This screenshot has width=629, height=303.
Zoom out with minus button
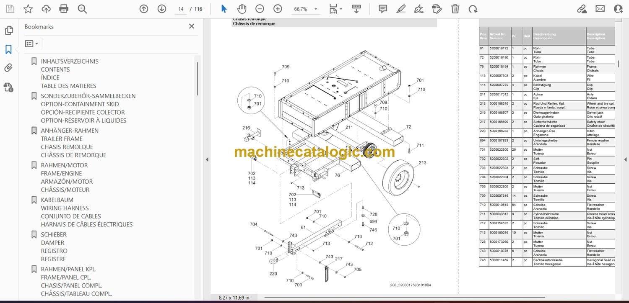pos(260,9)
